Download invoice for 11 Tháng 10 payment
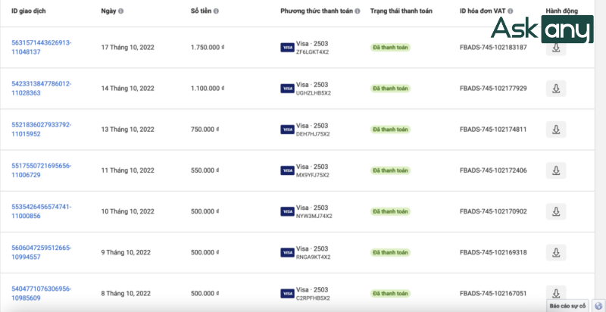 pyautogui.click(x=555, y=170)
